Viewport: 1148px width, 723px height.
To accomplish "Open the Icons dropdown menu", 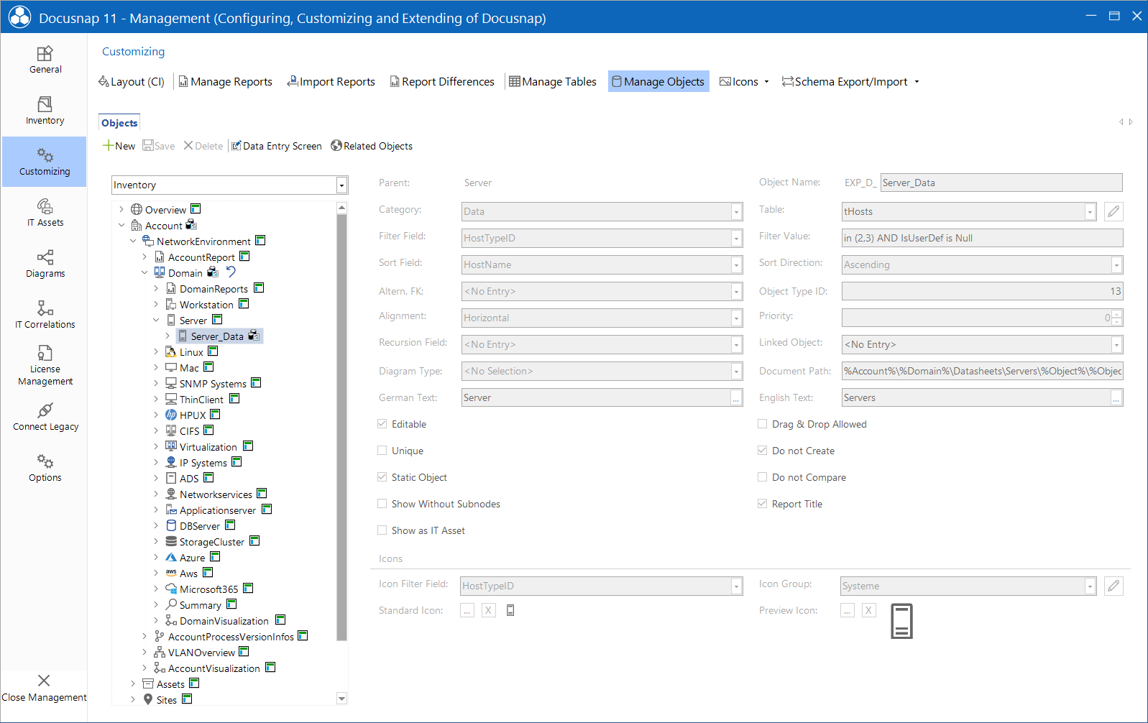I will [x=745, y=82].
